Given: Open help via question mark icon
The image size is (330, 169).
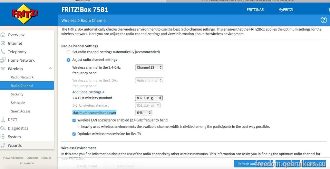Looking at the screenshot, I should click(x=324, y=20).
